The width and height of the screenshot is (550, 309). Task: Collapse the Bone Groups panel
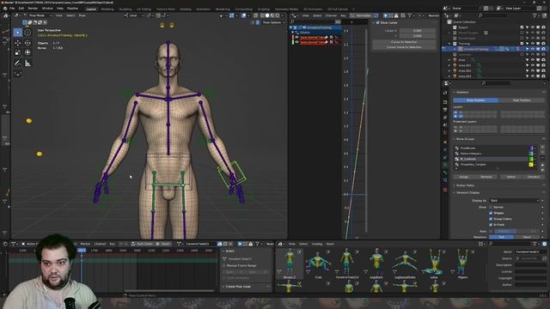coord(454,139)
